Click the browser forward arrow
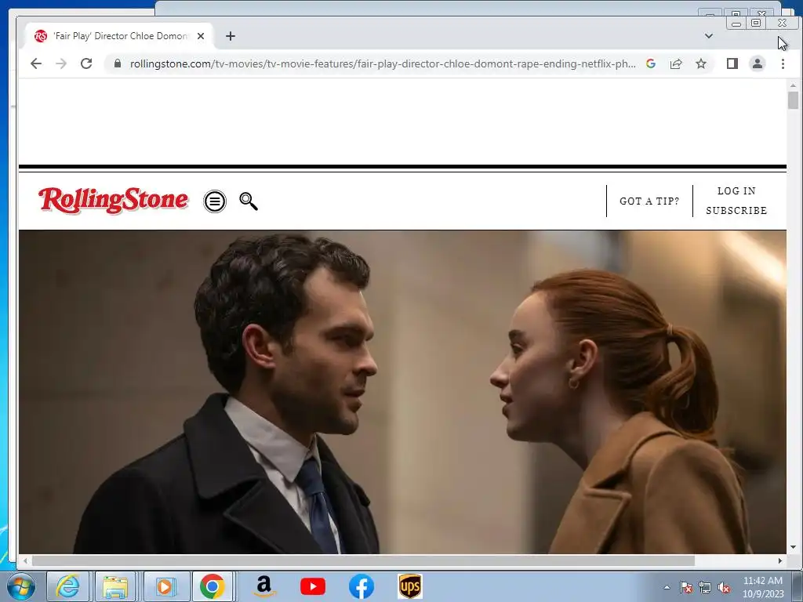The width and height of the screenshot is (803, 602). [x=61, y=63]
